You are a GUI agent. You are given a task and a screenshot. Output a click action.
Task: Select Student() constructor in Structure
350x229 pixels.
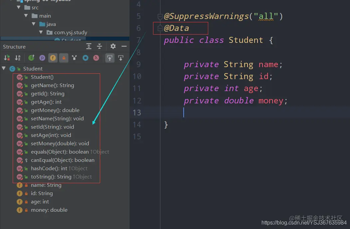(x=42, y=77)
